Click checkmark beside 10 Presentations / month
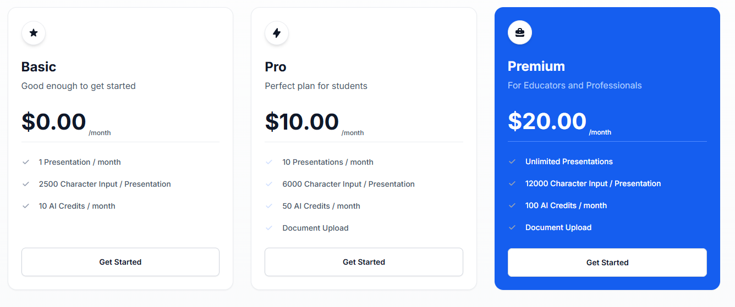The width and height of the screenshot is (735, 307). click(x=269, y=162)
